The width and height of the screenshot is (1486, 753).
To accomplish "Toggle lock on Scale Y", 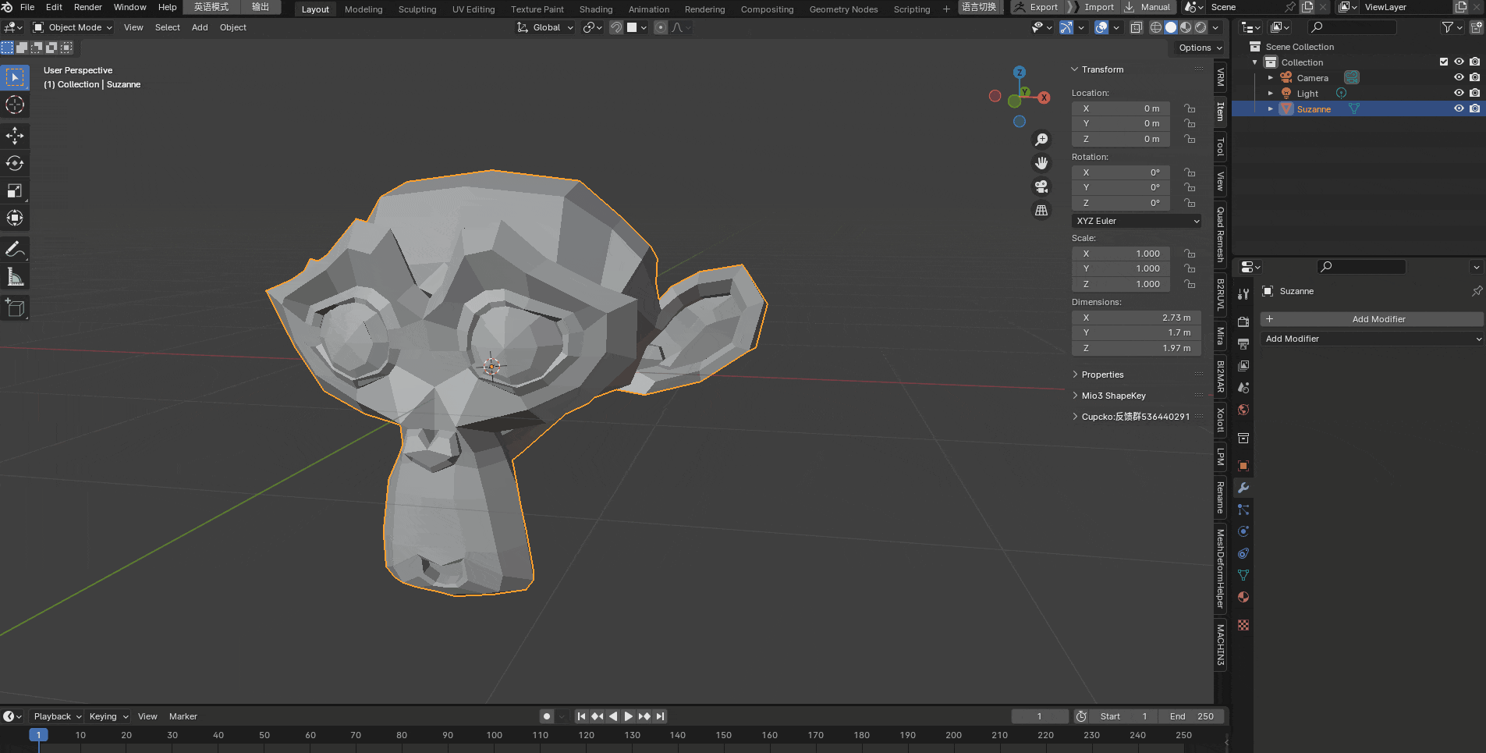I will [x=1190, y=268].
